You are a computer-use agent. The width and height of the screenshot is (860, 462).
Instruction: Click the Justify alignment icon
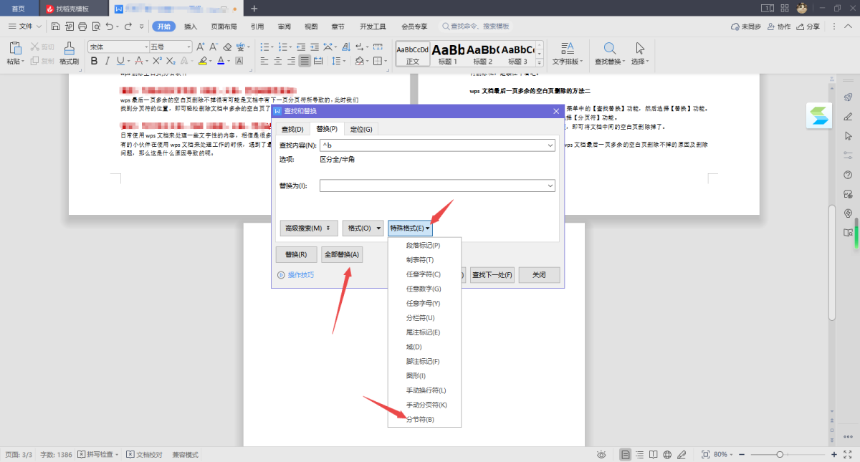(305, 61)
